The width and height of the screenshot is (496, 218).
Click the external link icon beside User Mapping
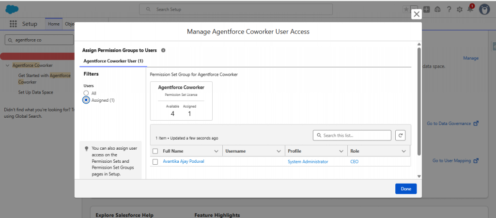click(476, 161)
